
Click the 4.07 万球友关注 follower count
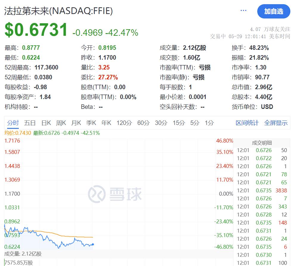click(270, 29)
